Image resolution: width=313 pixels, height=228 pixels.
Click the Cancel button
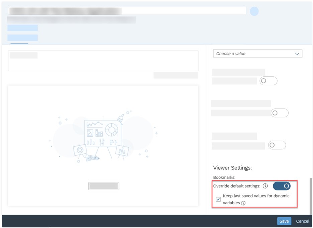tap(302, 221)
